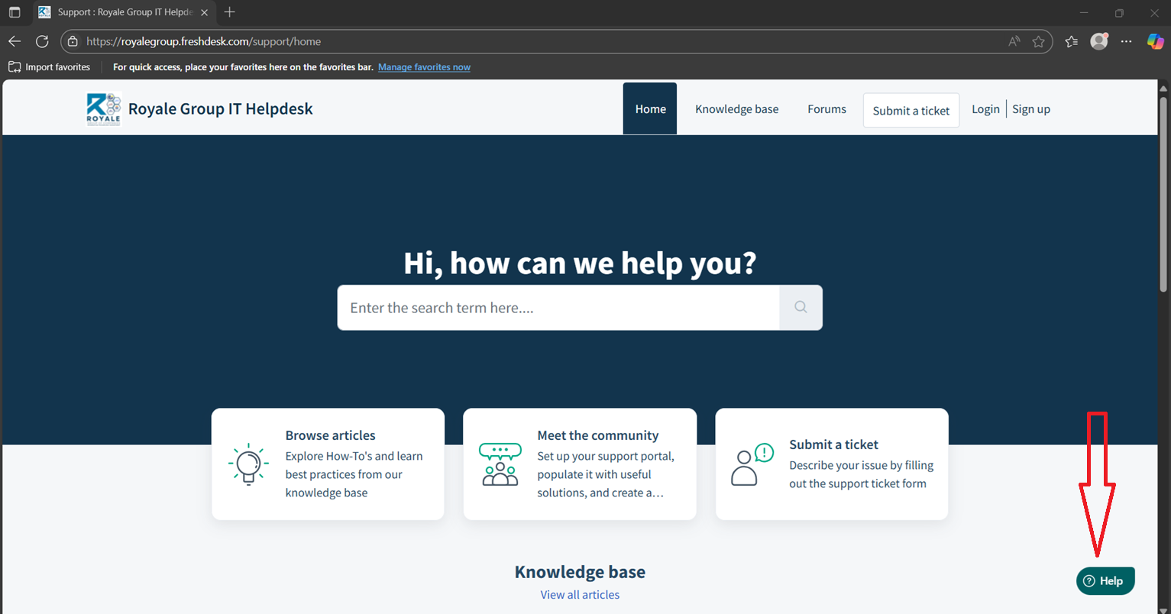
Task: Click the page vertical scrollbar thumb
Action: 1163,192
